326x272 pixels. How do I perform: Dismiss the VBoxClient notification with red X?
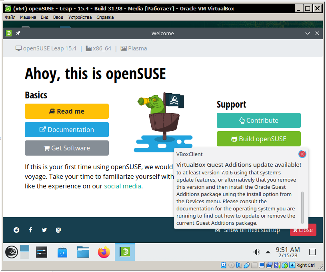click(x=302, y=154)
